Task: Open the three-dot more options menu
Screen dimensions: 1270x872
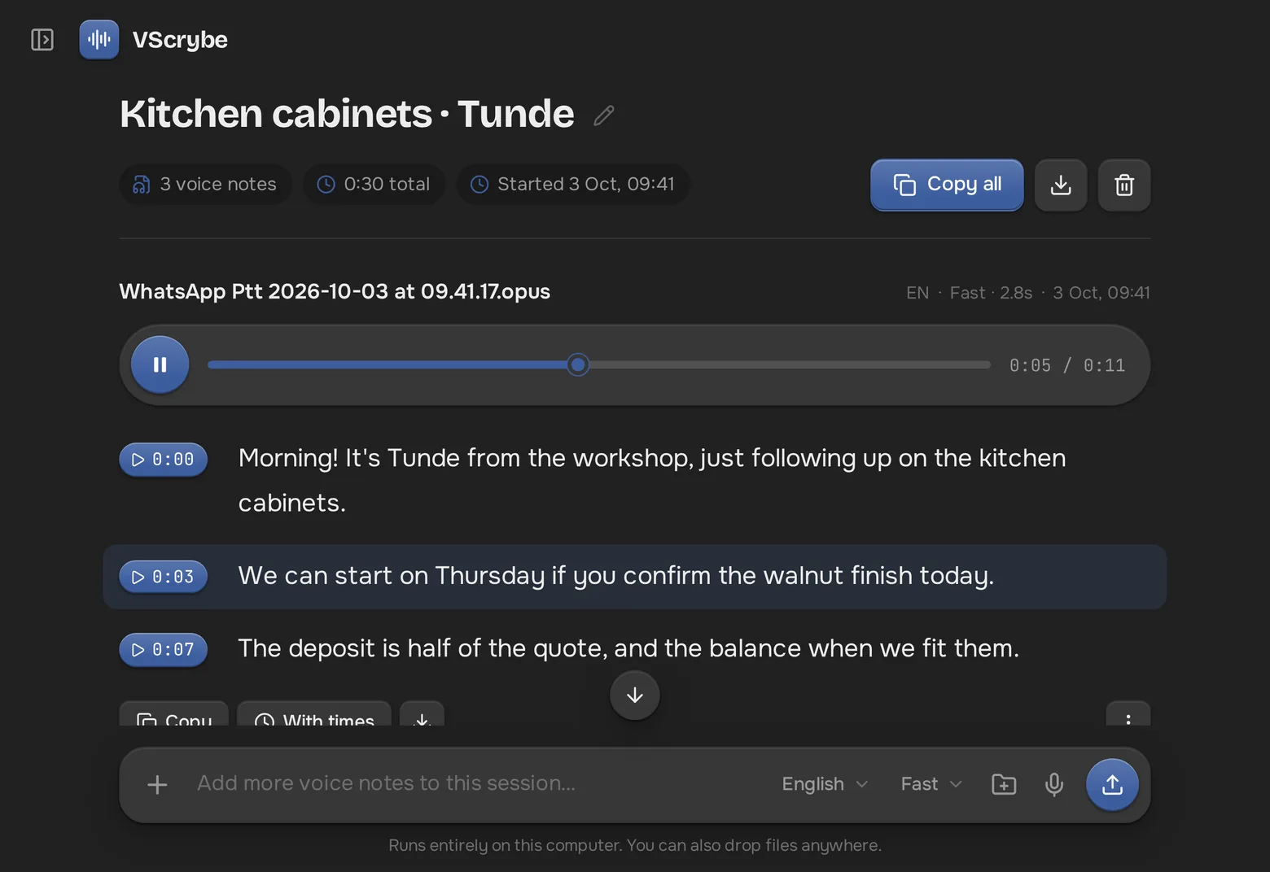Action: pyautogui.click(x=1128, y=714)
